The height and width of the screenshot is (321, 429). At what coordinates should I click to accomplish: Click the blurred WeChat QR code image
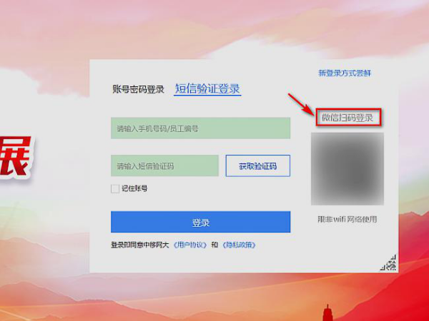(347, 168)
